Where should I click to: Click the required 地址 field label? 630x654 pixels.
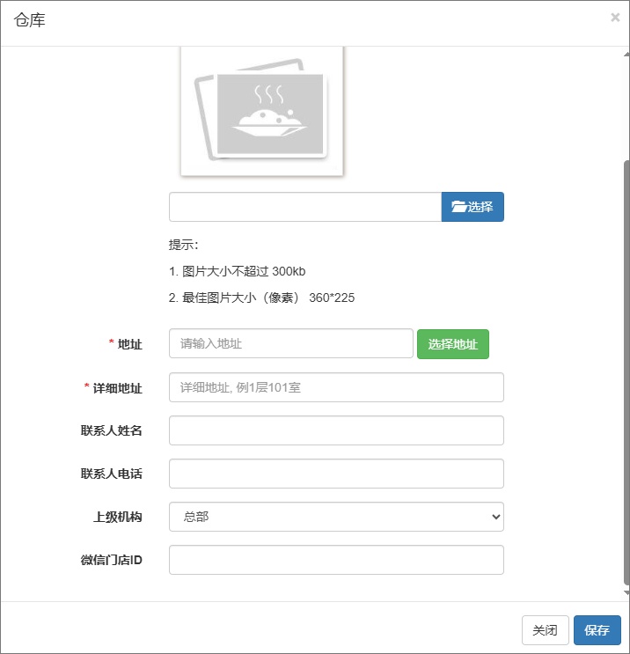click(x=129, y=344)
